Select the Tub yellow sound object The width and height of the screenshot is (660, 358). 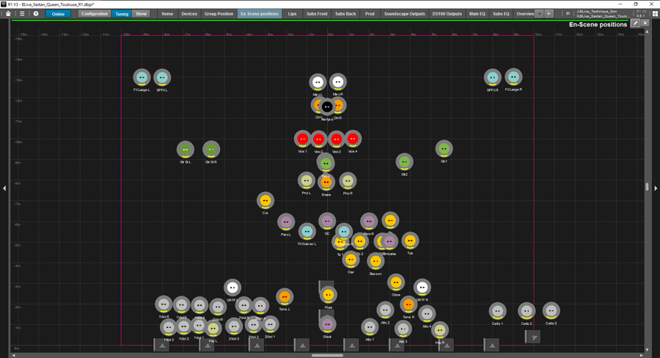coord(410,241)
